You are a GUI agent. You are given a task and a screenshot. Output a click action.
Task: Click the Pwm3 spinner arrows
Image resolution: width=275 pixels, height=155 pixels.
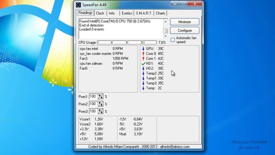(x=101, y=111)
